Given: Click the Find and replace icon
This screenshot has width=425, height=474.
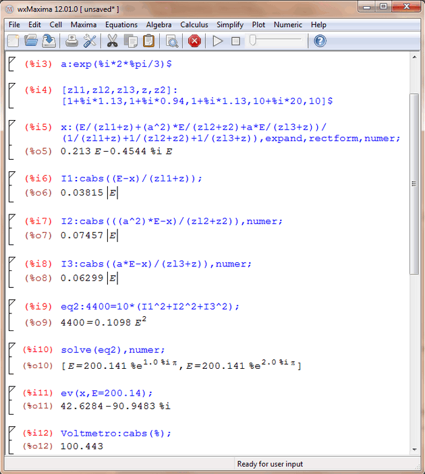Looking at the screenshot, I should point(171,41).
